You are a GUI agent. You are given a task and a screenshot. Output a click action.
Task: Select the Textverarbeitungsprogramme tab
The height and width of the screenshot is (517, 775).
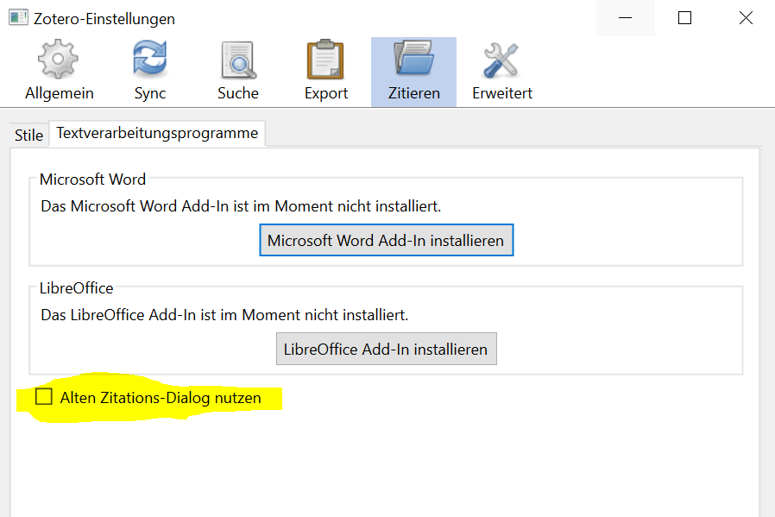(x=157, y=133)
